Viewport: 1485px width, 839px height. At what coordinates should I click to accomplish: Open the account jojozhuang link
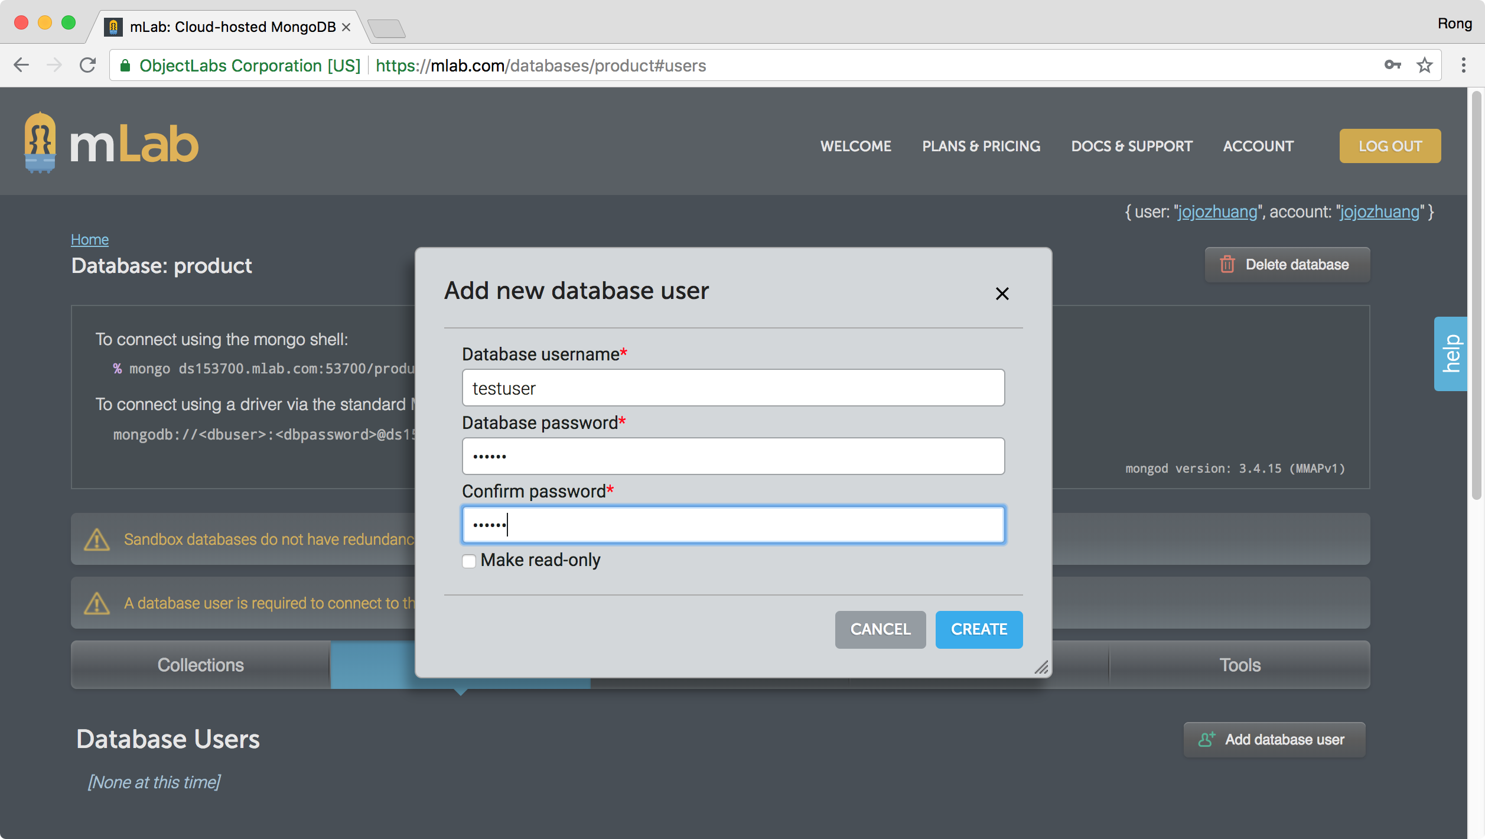tap(1379, 212)
